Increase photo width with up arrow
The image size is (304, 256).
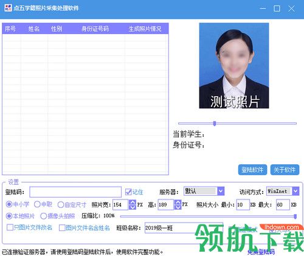pyautogui.click(x=133, y=202)
